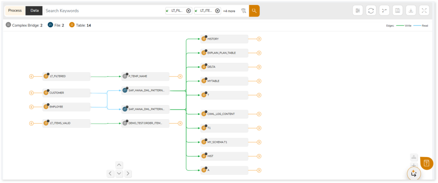438x183 pixels.
Task: Click the graph layout icon in toolbar
Action: 384,11
